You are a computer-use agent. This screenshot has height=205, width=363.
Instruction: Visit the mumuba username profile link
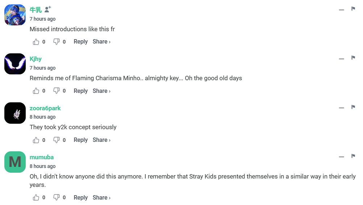[41, 157]
